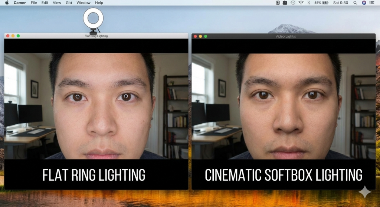Click the Siri icon in menu bar
The width and height of the screenshot is (380, 207).
pyautogui.click(x=364, y=3)
